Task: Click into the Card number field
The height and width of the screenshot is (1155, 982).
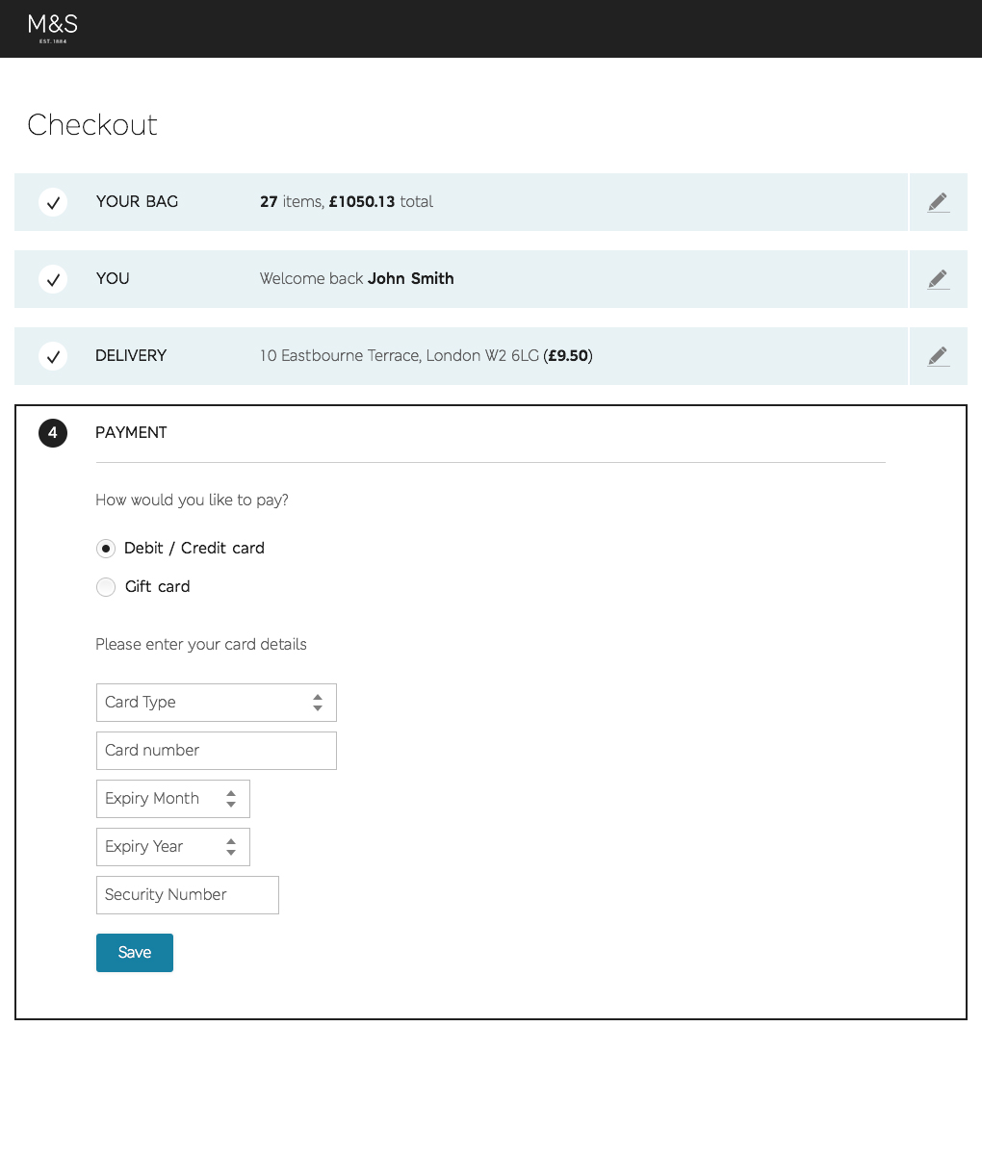Action: (217, 751)
